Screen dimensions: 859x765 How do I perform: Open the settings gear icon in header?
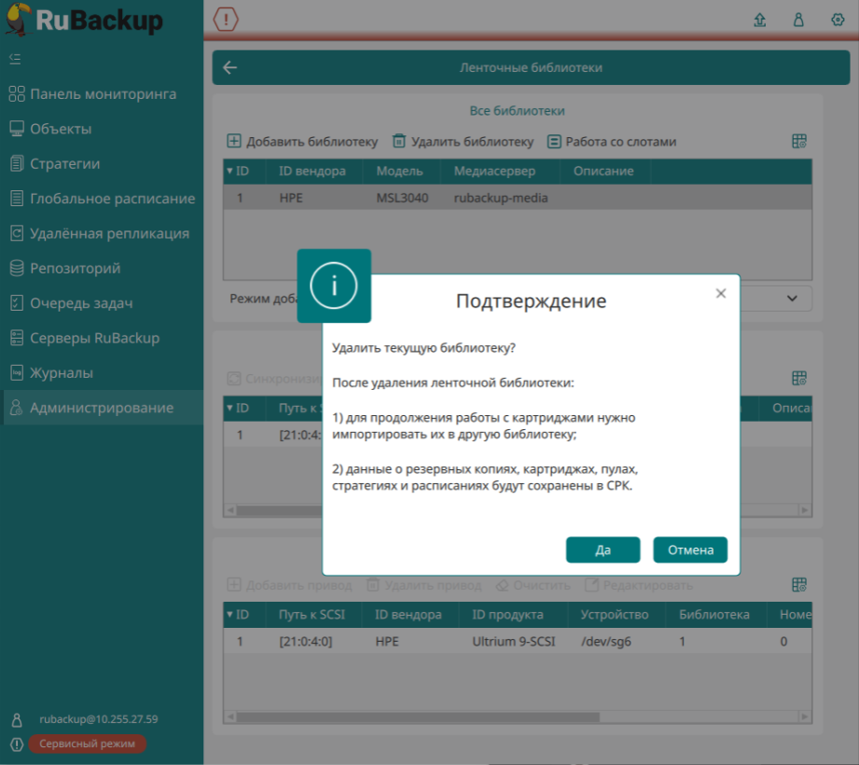click(837, 20)
